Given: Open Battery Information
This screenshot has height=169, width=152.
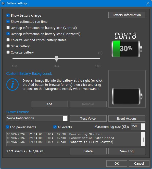Looking at the screenshot, I should point(127,15).
